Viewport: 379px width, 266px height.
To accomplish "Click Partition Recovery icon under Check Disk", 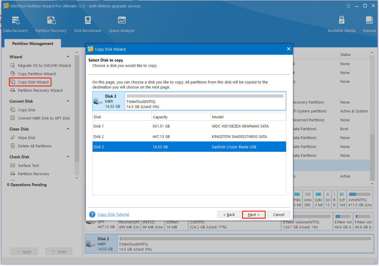I will click(x=12, y=174).
